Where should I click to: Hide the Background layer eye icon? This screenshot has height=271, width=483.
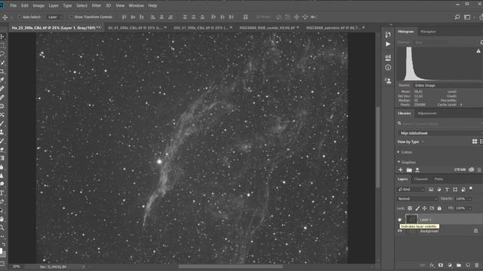(400, 231)
